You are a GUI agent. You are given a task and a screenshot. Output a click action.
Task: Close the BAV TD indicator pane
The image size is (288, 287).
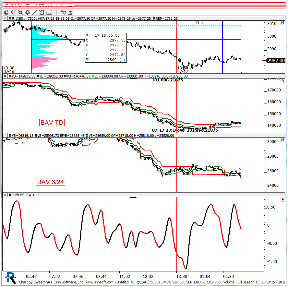tap(5, 76)
